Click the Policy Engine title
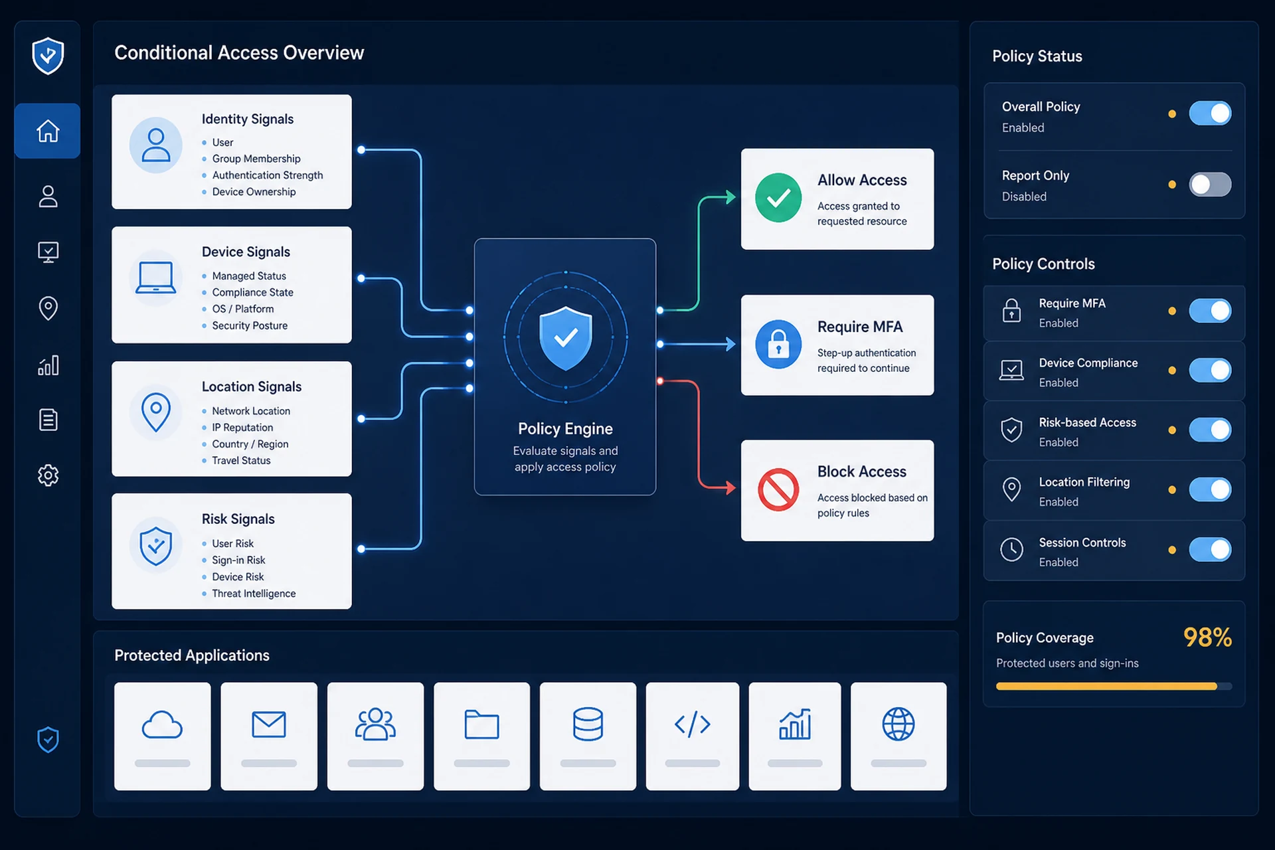Screen dimensions: 1275x850 tap(565, 429)
